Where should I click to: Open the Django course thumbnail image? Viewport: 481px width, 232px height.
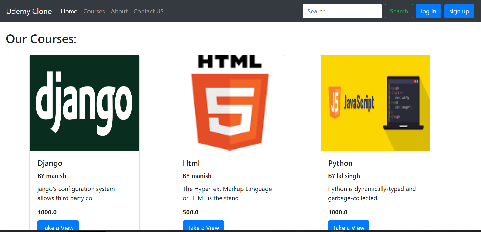click(84, 103)
